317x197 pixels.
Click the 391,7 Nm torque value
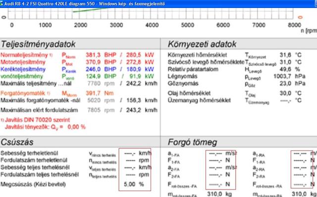(100, 93)
